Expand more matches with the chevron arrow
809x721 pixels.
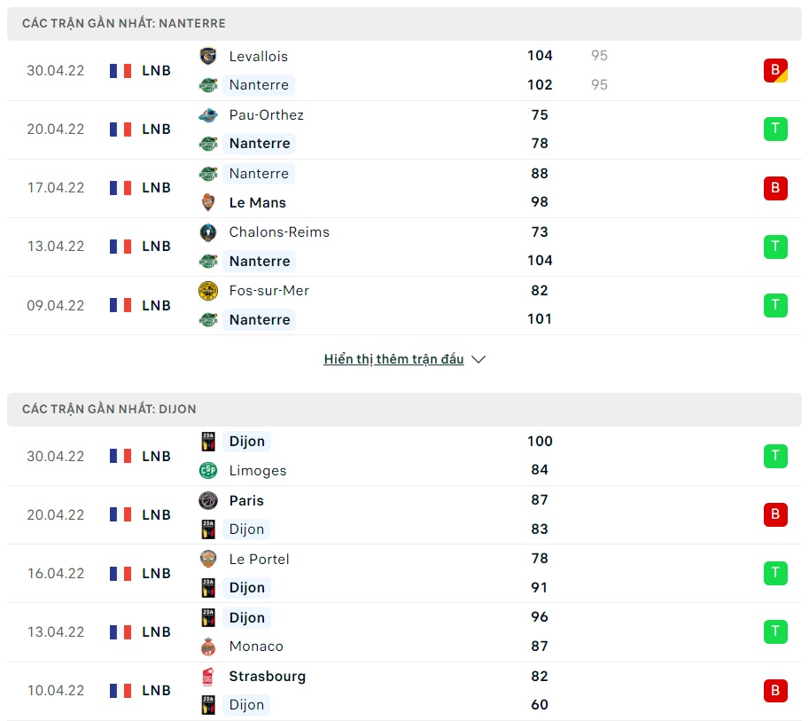[478, 359]
